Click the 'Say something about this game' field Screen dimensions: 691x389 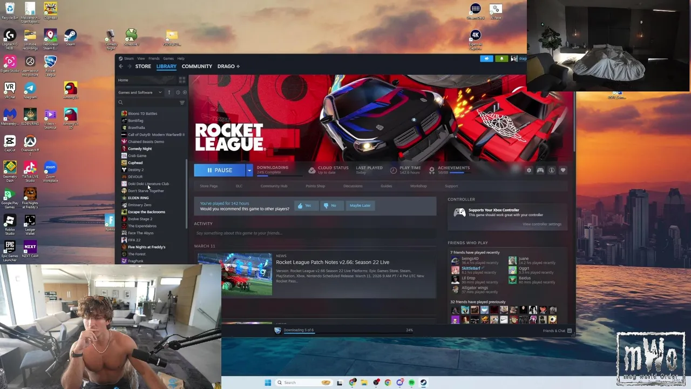315,233
